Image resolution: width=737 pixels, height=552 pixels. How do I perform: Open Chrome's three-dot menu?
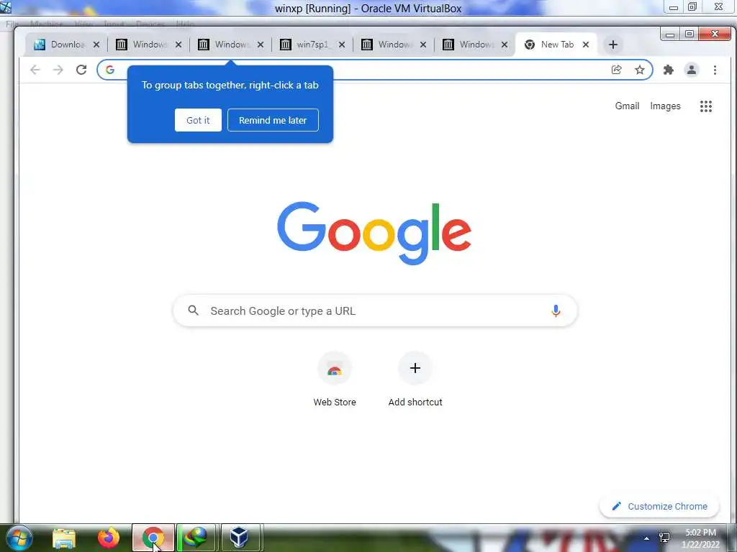(x=715, y=70)
